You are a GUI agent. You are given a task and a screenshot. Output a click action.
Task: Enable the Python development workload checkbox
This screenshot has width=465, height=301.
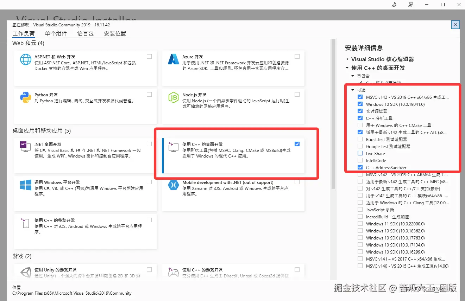(x=149, y=94)
